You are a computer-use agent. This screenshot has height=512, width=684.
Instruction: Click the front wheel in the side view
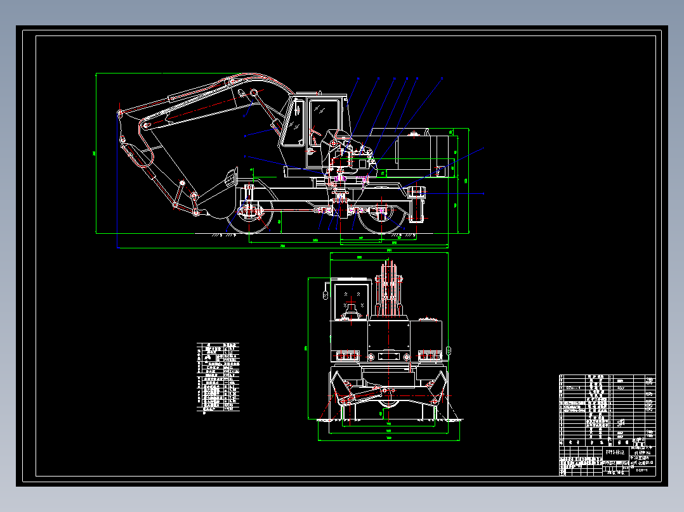(x=250, y=215)
